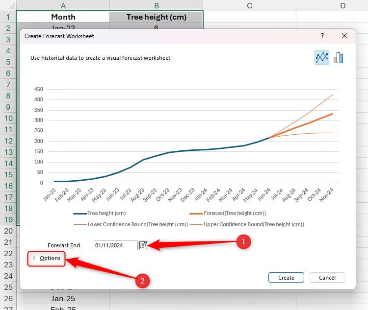The image size is (368, 310).
Task: Click the help question mark icon
Action: point(322,36)
